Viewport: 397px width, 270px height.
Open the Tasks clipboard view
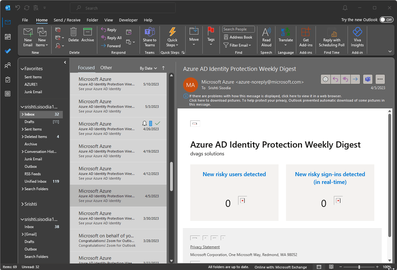(8, 80)
